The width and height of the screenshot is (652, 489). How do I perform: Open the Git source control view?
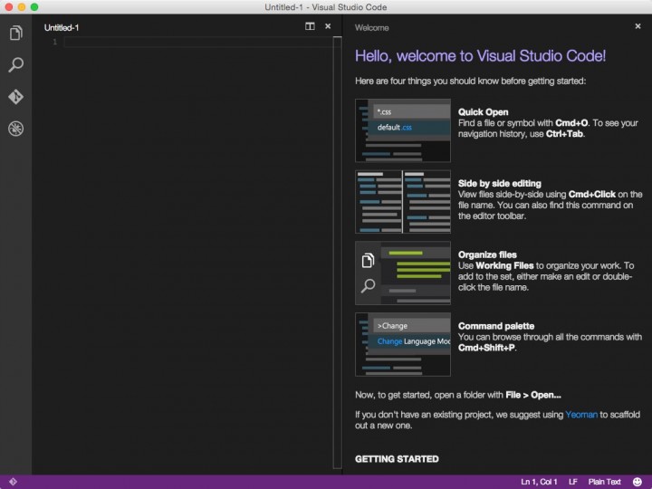[x=15, y=97]
